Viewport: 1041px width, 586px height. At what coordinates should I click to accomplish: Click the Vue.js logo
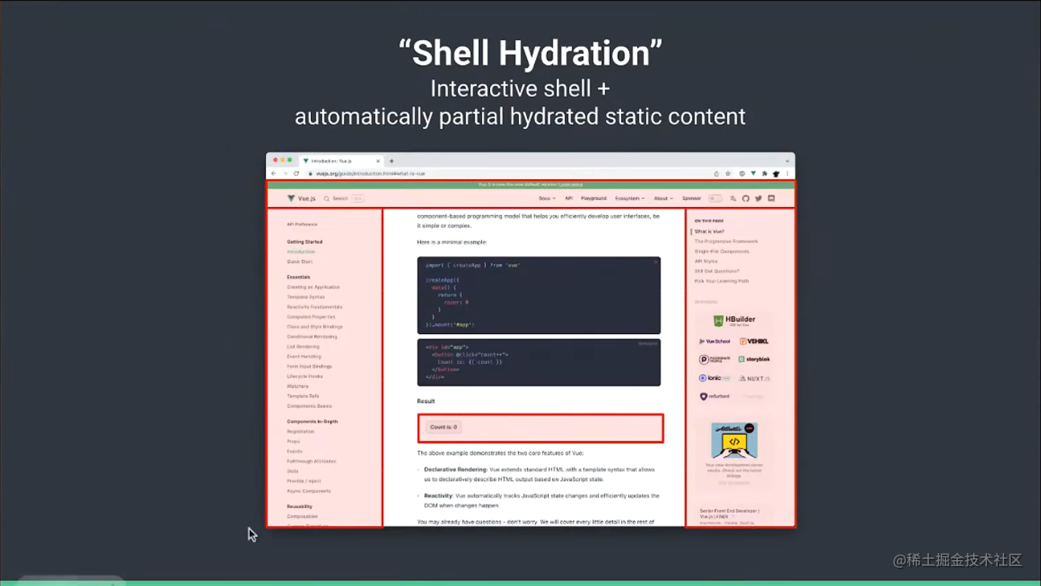click(301, 198)
